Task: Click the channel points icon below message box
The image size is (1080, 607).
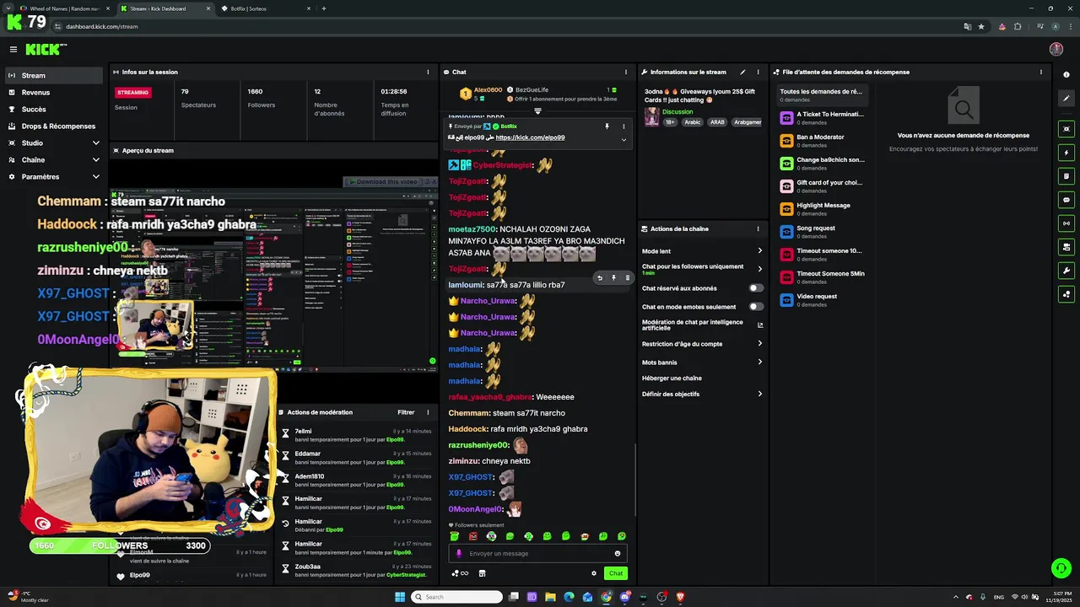Action: pos(460,573)
